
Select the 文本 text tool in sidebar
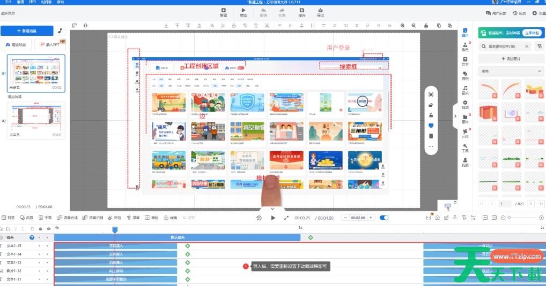point(465,61)
